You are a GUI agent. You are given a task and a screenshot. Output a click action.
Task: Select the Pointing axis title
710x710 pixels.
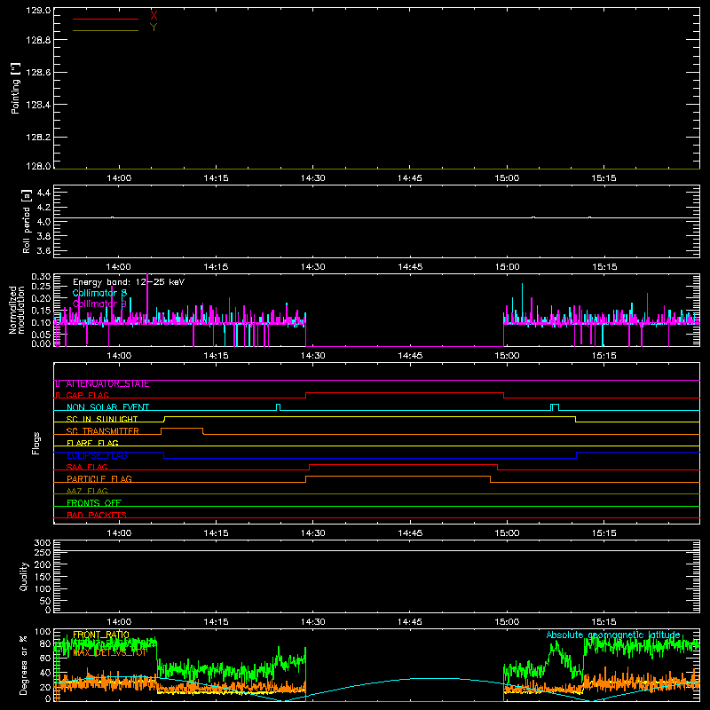pos(16,88)
